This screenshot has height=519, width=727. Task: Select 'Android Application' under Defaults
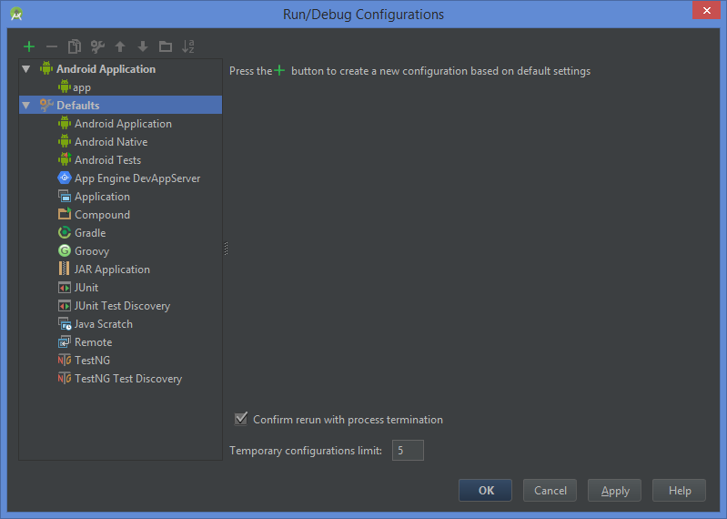(124, 123)
